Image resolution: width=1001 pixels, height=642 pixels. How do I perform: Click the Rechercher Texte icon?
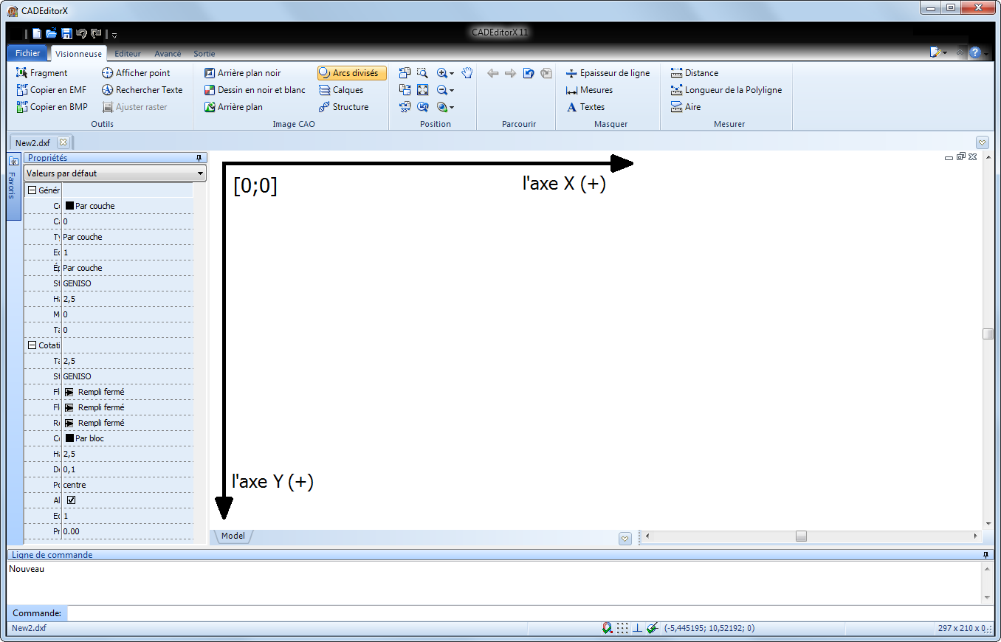pos(107,90)
